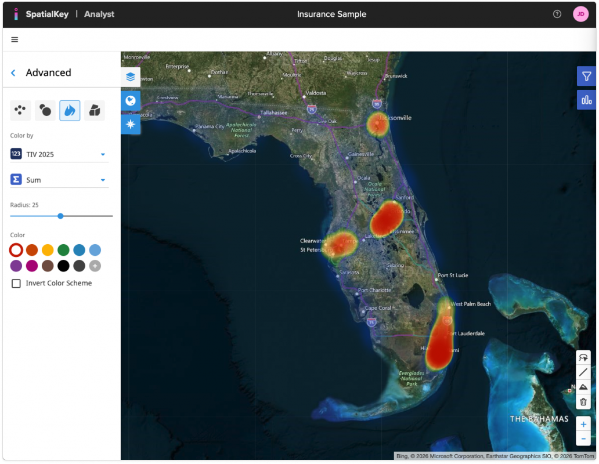Image resolution: width=599 pixels, height=464 pixels.
Task: Switch to the dot cluster point visualization
Action: (20, 110)
